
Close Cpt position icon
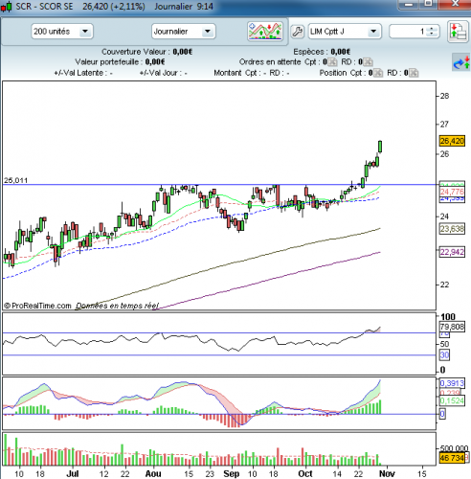(378, 73)
